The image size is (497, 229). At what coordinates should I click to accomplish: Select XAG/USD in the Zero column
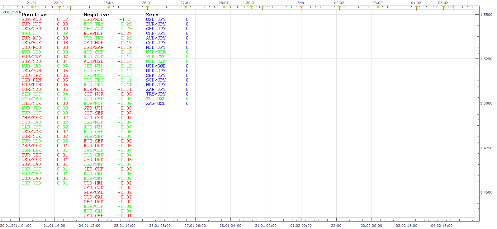[156, 103]
